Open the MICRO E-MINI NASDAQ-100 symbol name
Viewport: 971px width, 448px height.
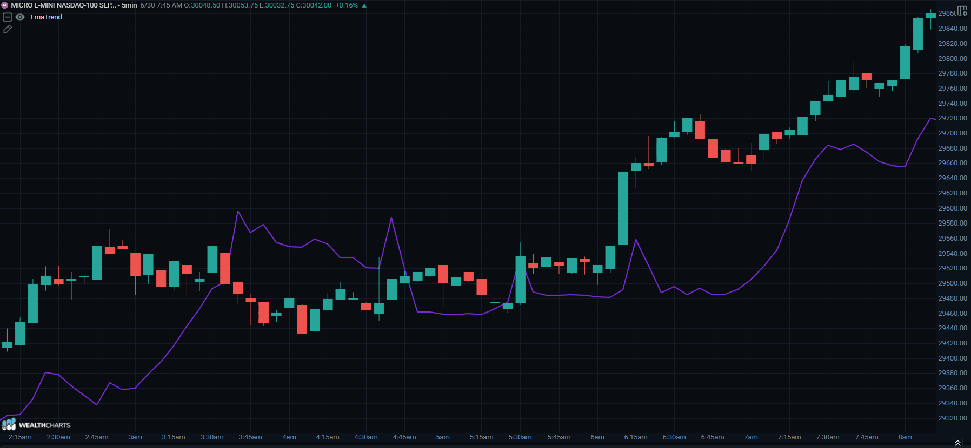point(63,5)
